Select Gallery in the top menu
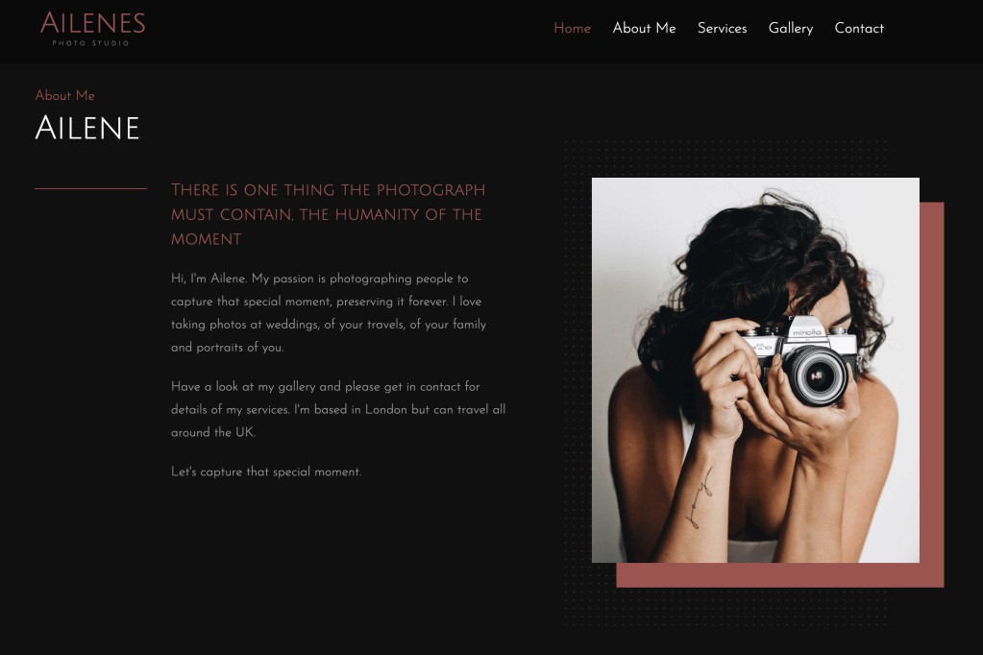Image resolution: width=983 pixels, height=655 pixels. coord(791,28)
